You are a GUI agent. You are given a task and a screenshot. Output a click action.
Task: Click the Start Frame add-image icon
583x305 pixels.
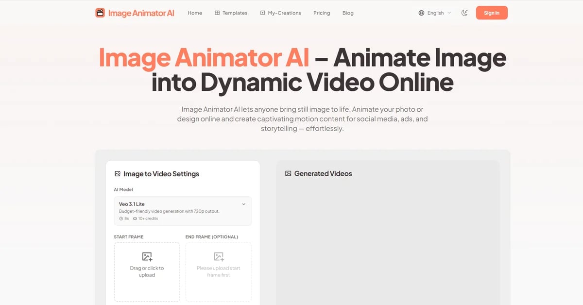[x=147, y=256]
